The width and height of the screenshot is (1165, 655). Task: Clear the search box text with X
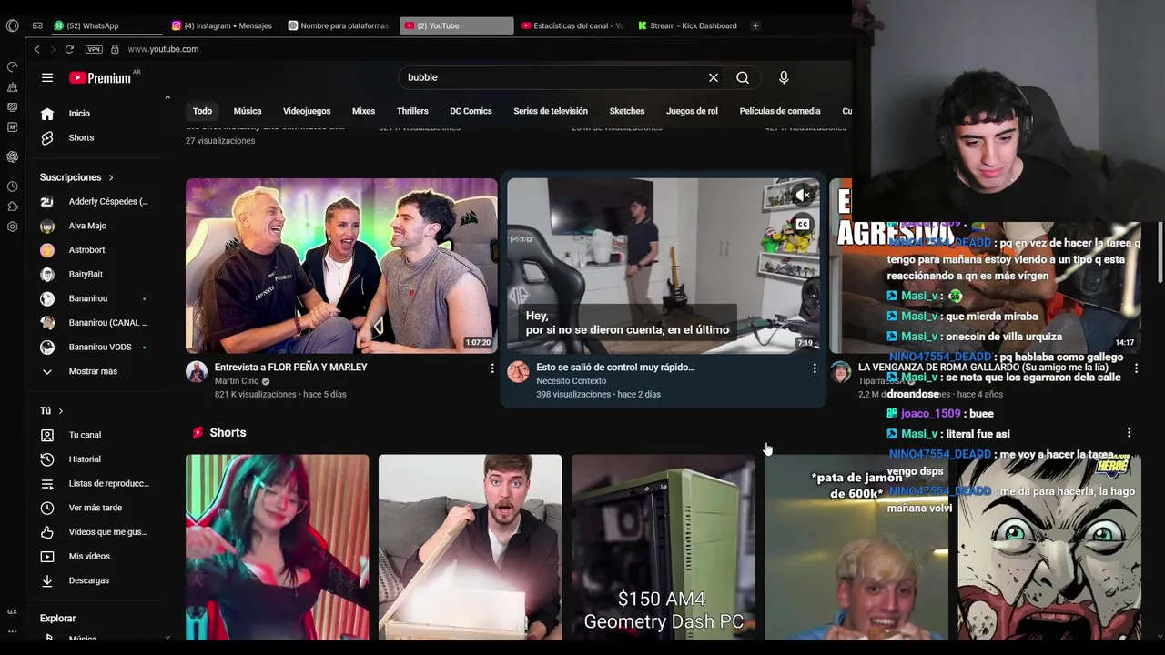(x=714, y=77)
